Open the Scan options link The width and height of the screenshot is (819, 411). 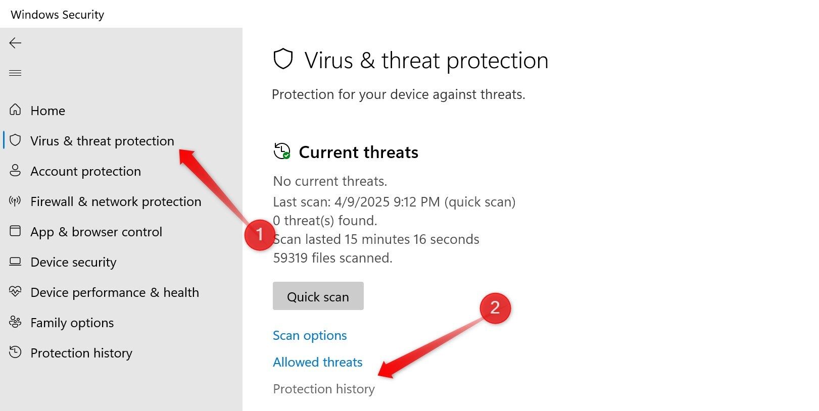tap(310, 335)
